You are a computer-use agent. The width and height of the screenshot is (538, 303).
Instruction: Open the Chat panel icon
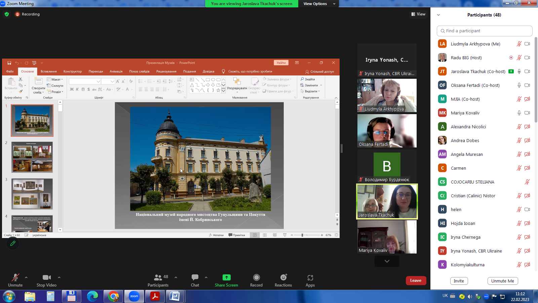195,278
